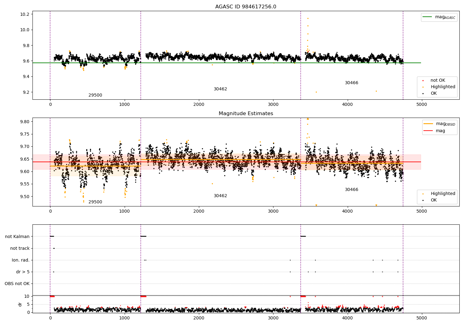Screen dimensions: 464x325
Task: Click the 9.55 y-axis tick label
Action: pos(25,184)
